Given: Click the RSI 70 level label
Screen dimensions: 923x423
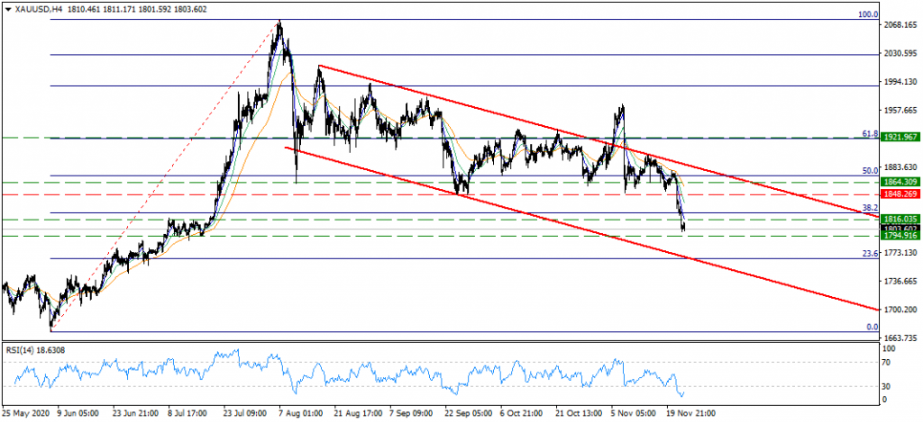Looking at the screenshot, I should pos(889,362).
